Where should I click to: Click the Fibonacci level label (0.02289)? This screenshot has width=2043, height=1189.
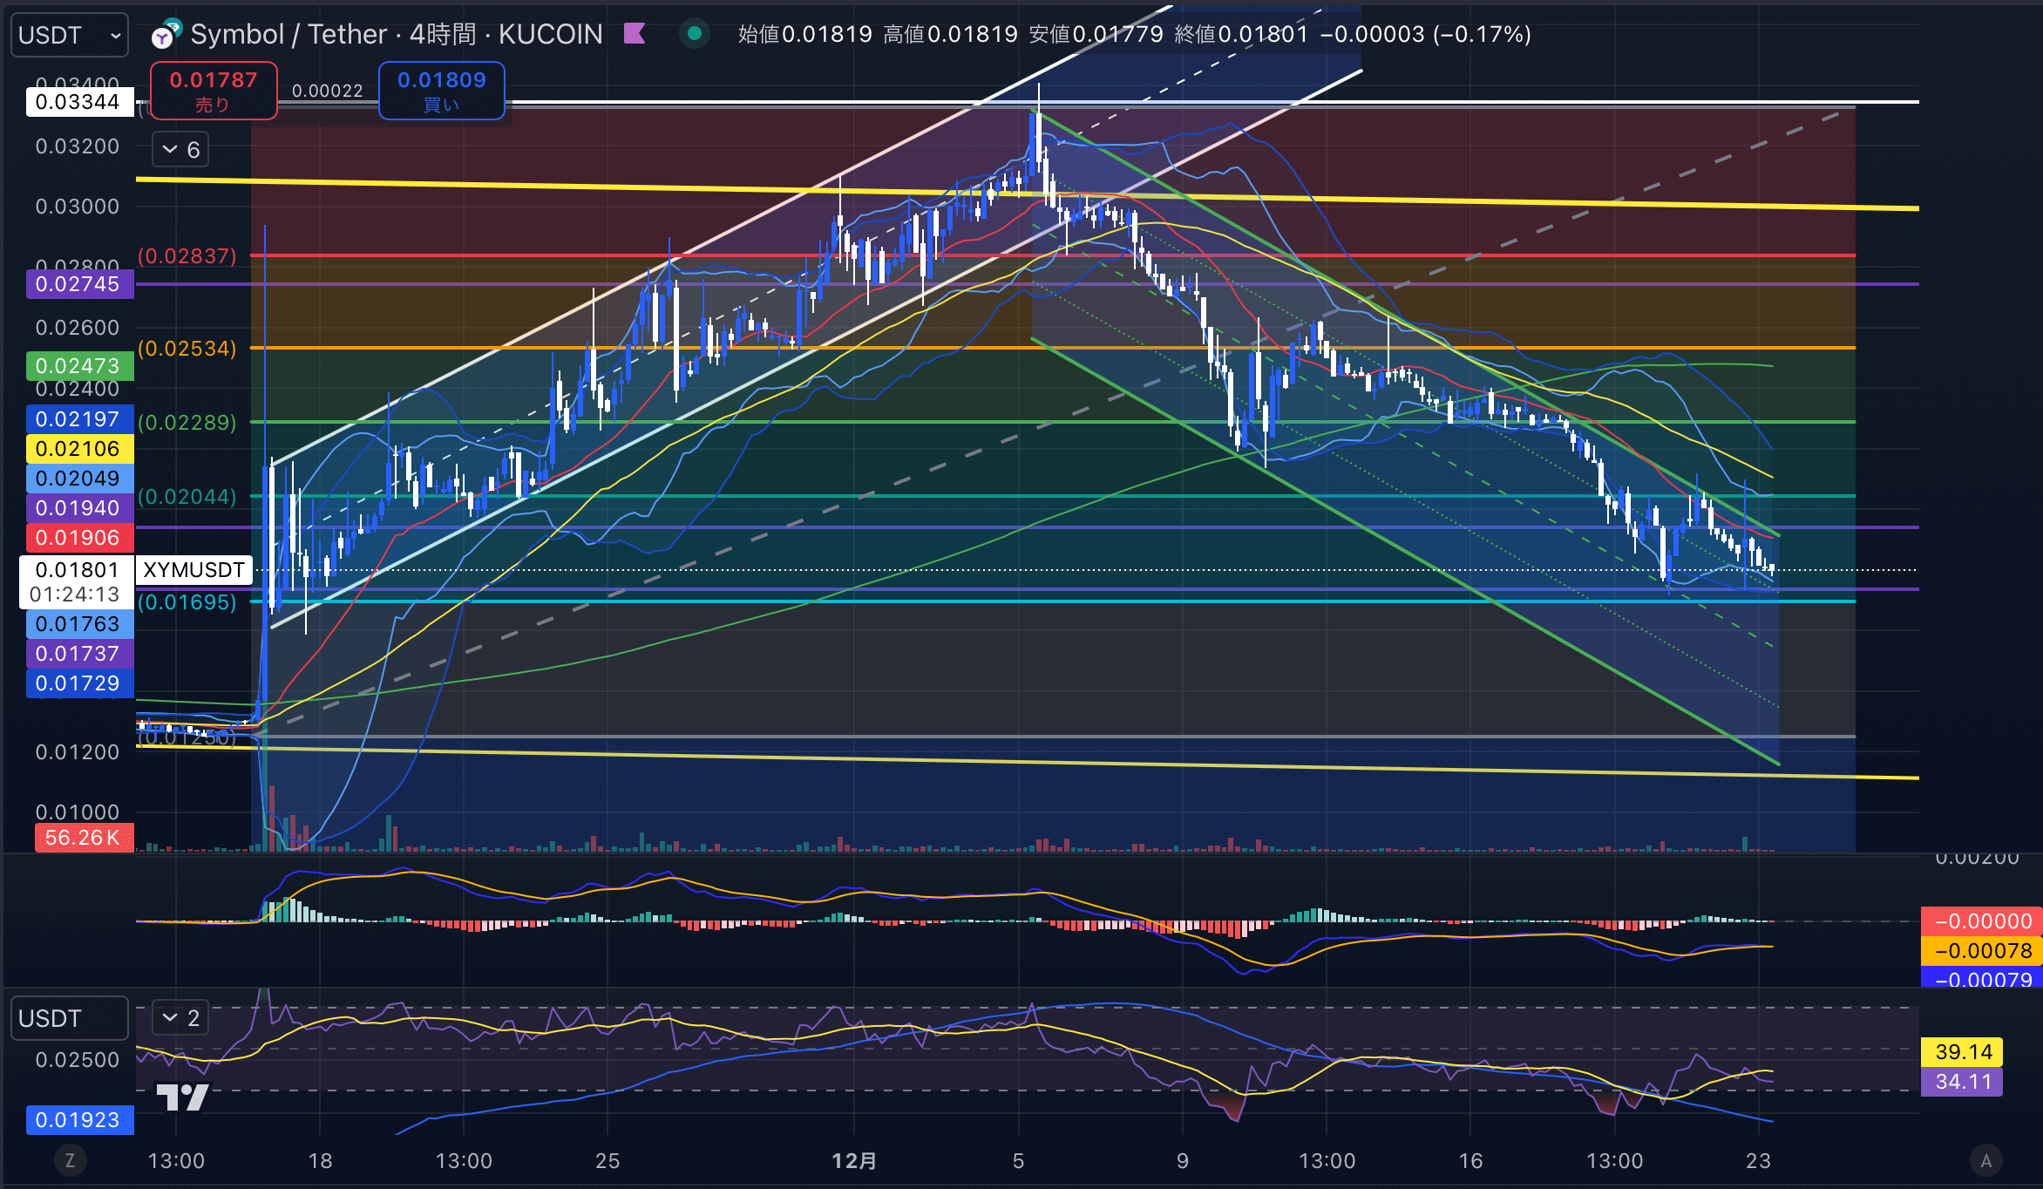pos(187,422)
